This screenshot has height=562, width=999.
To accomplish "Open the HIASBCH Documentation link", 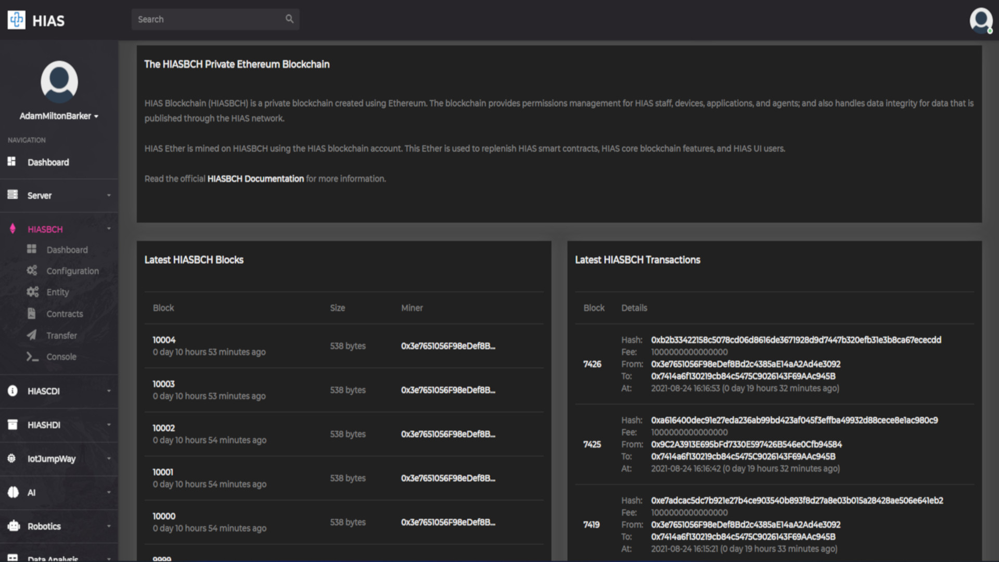I will point(255,178).
